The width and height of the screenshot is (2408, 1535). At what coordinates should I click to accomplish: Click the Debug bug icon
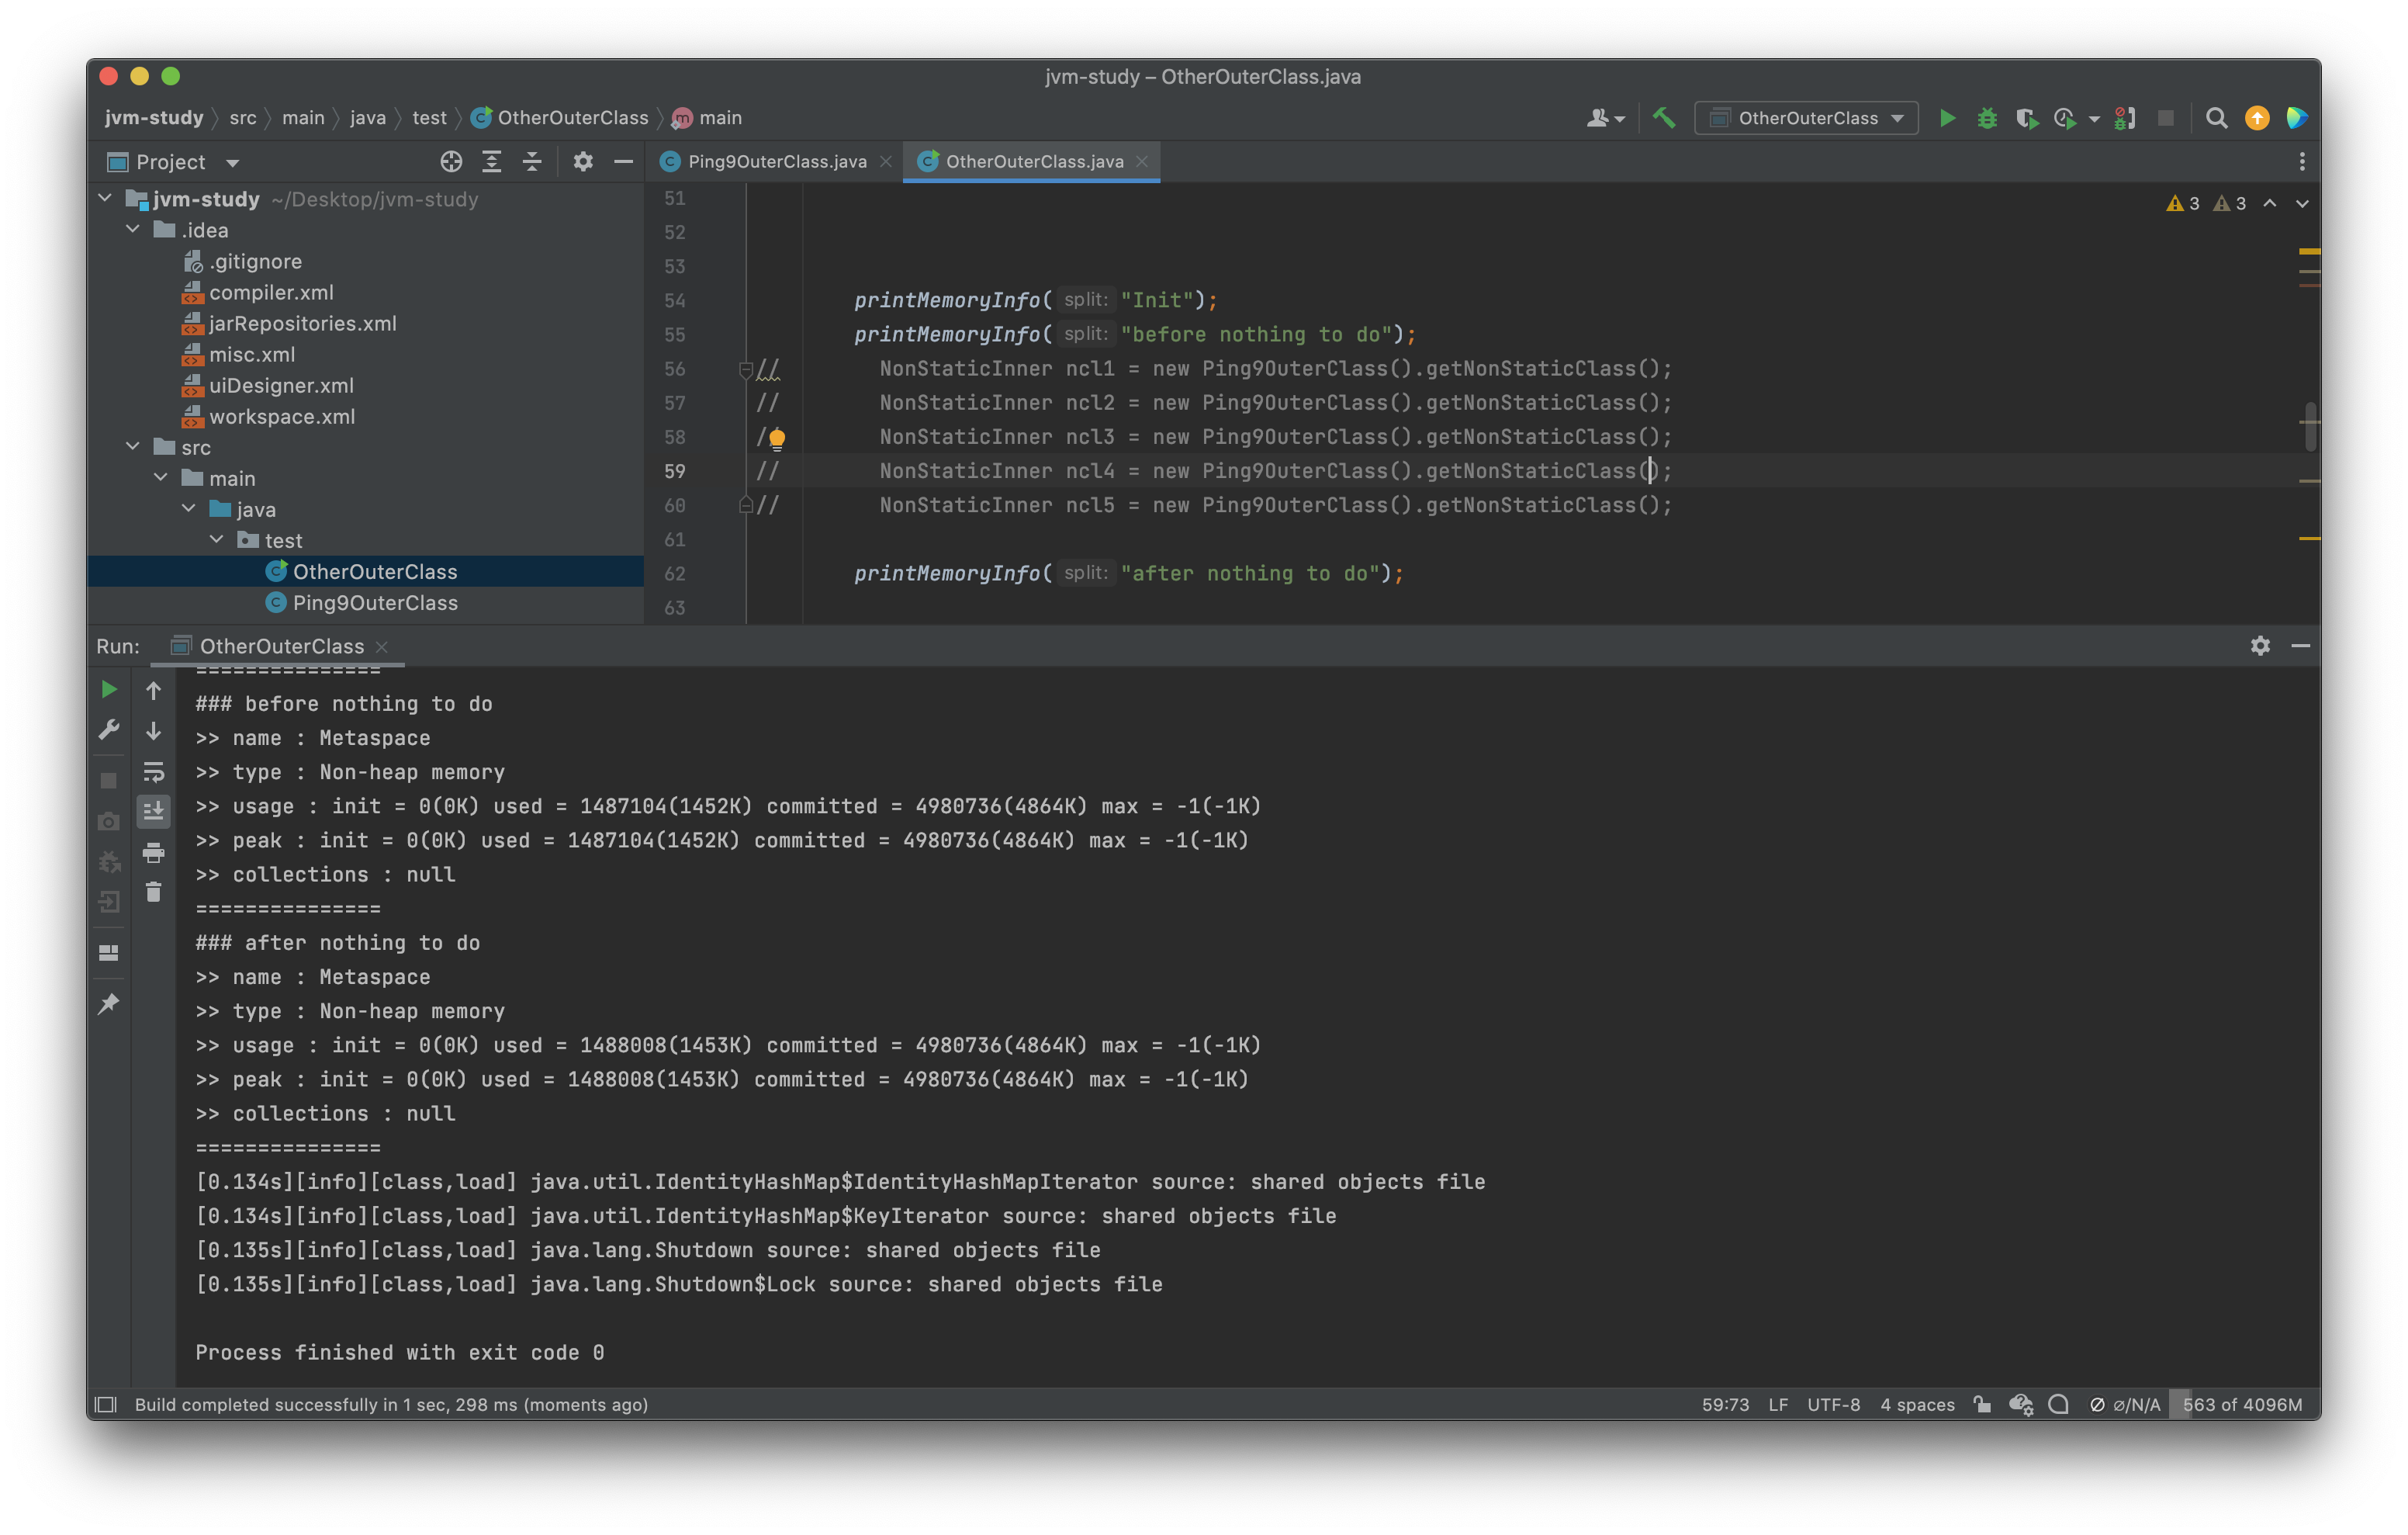coord(1987,118)
